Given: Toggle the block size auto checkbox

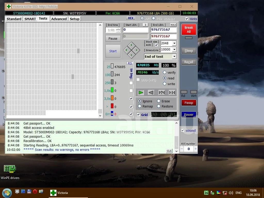Looking at the screenshot, I should tap(156, 45).
